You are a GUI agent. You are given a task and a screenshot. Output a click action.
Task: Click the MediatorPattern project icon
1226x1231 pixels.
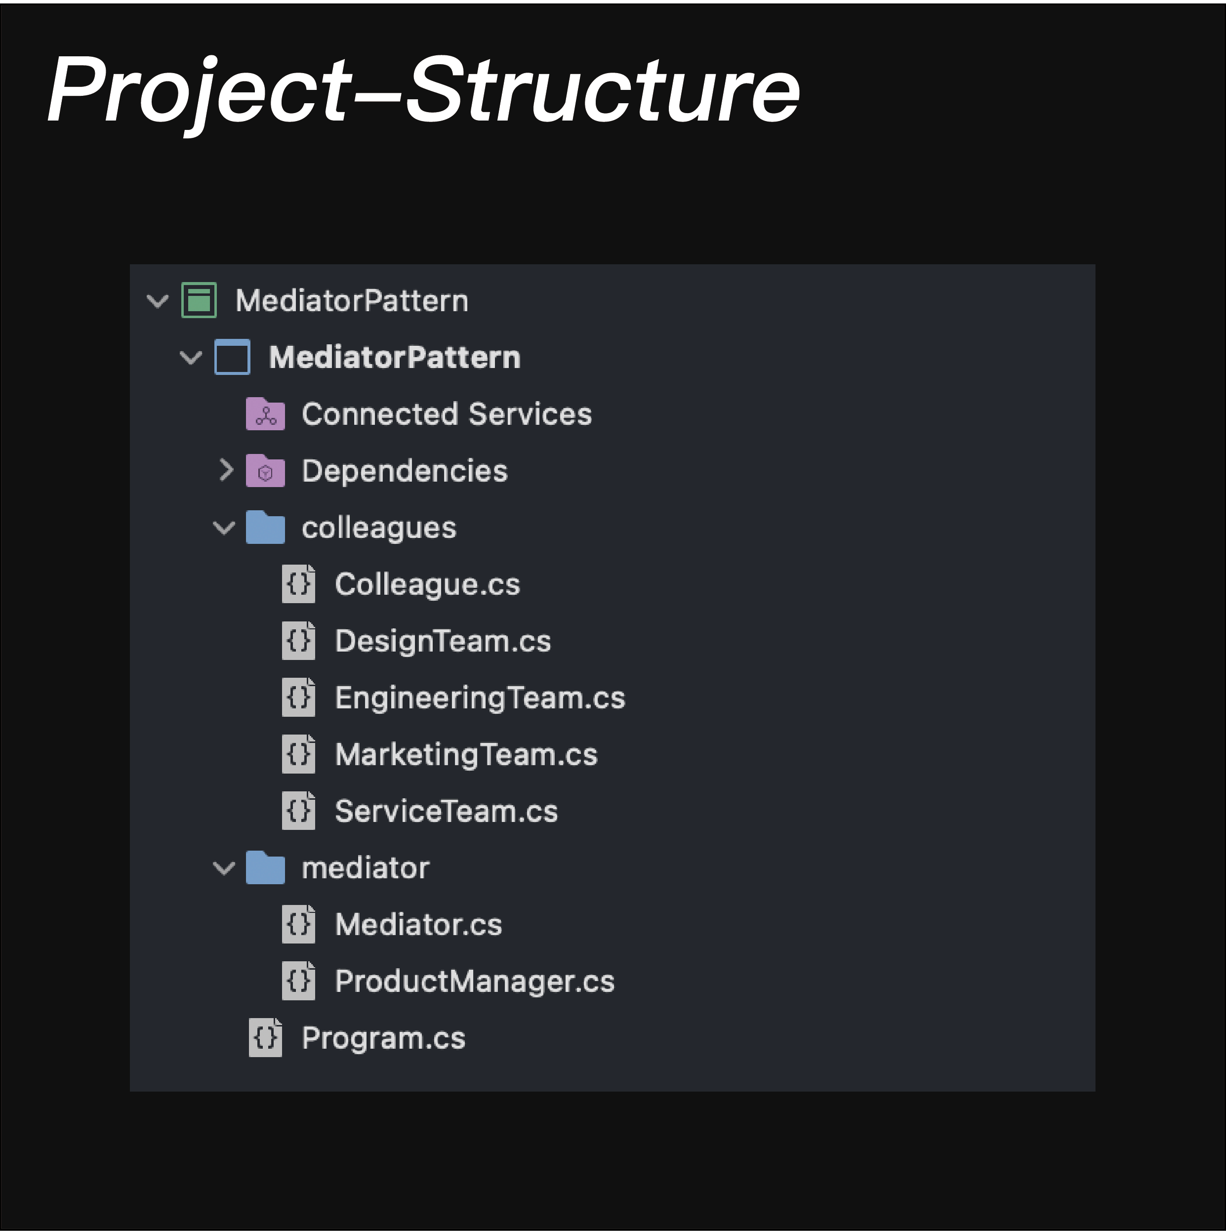(x=232, y=357)
